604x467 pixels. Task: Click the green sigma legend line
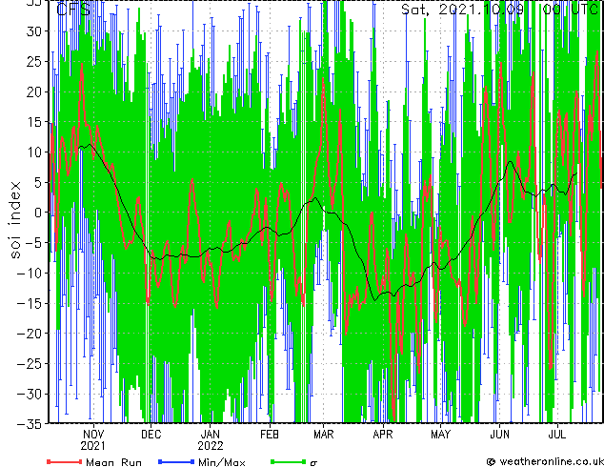click(288, 461)
